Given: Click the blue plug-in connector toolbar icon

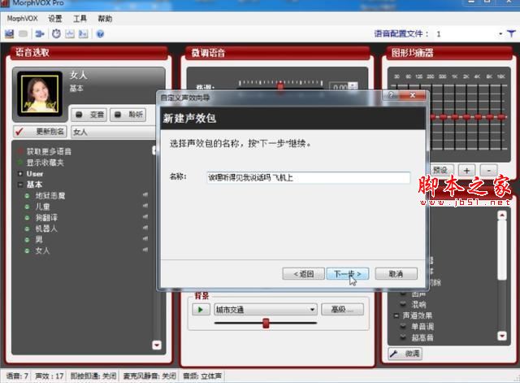Looking at the screenshot, I should pos(40,33).
